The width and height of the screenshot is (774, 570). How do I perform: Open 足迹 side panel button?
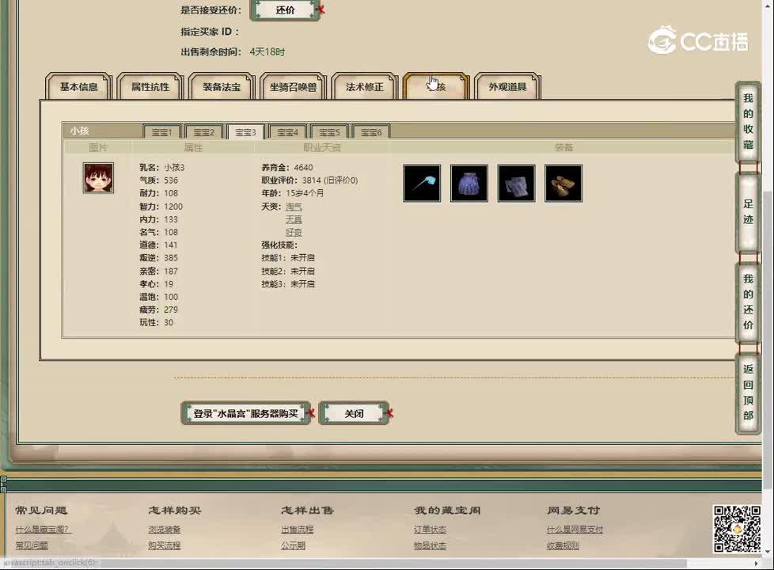(x=748, y=211)
